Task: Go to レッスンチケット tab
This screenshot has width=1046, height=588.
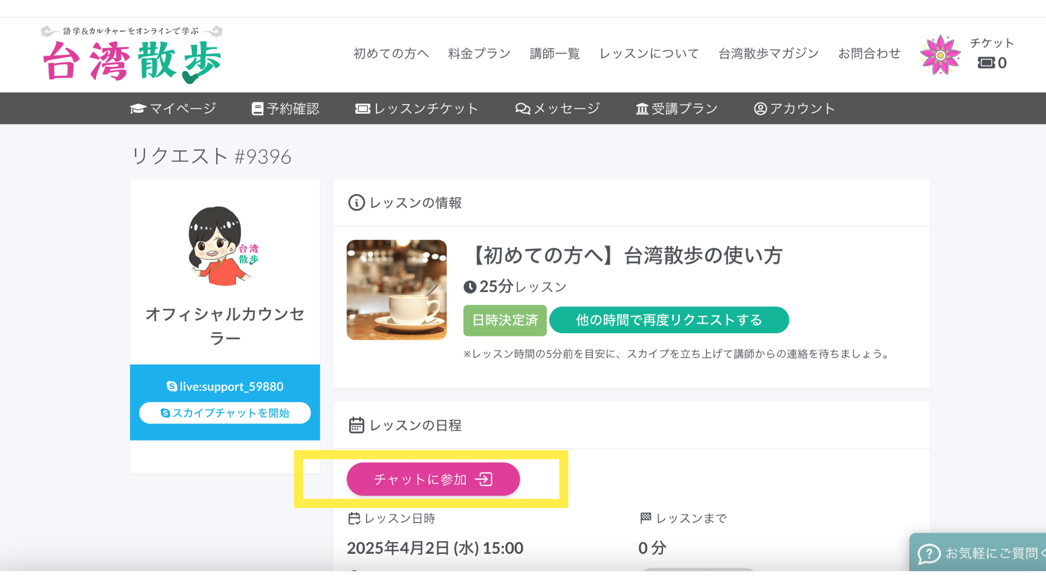Action: pos(417,109)
